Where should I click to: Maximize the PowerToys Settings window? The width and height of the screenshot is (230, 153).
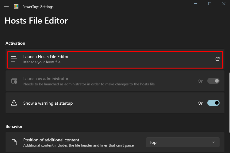[x=210, y=4]
